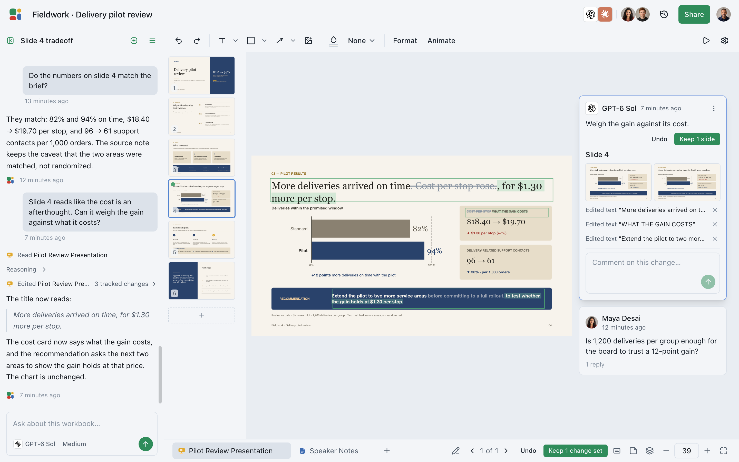739x462 pixels.
Task: Open the Arrow tool dropdown arrow
Action: pos(293,41)
